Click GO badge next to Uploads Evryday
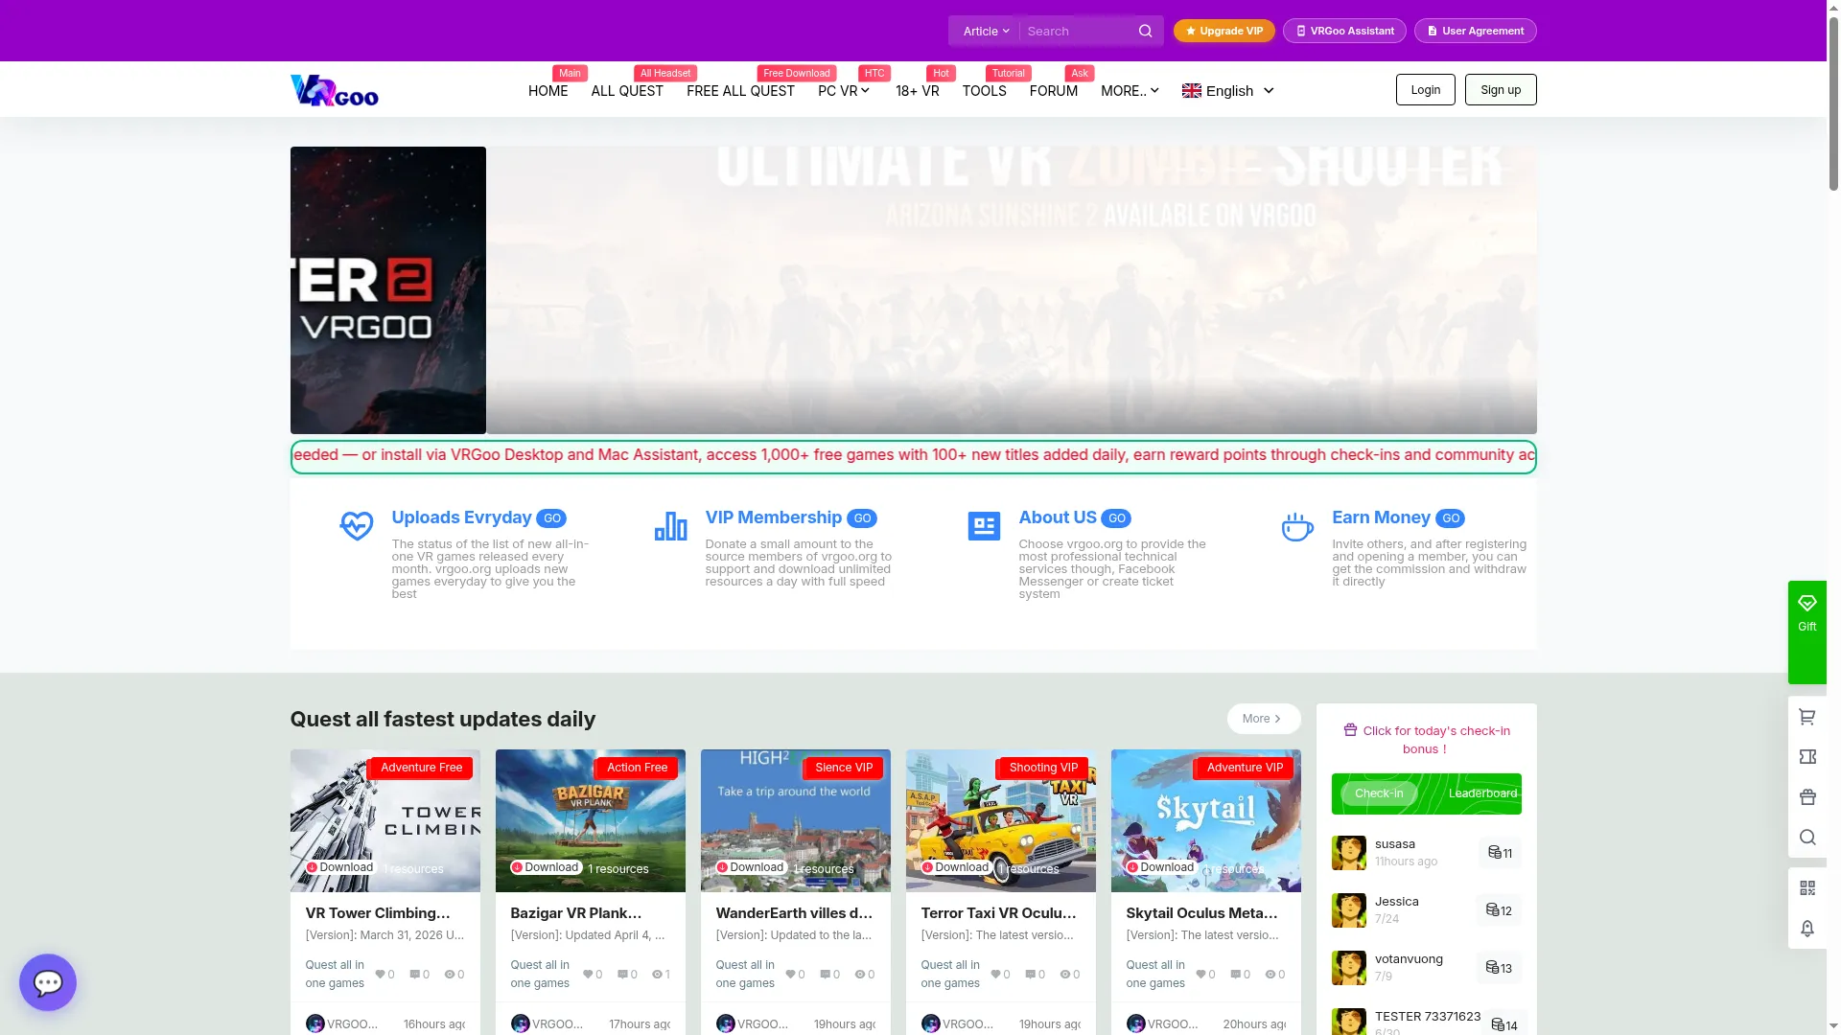 coord(551,518)
